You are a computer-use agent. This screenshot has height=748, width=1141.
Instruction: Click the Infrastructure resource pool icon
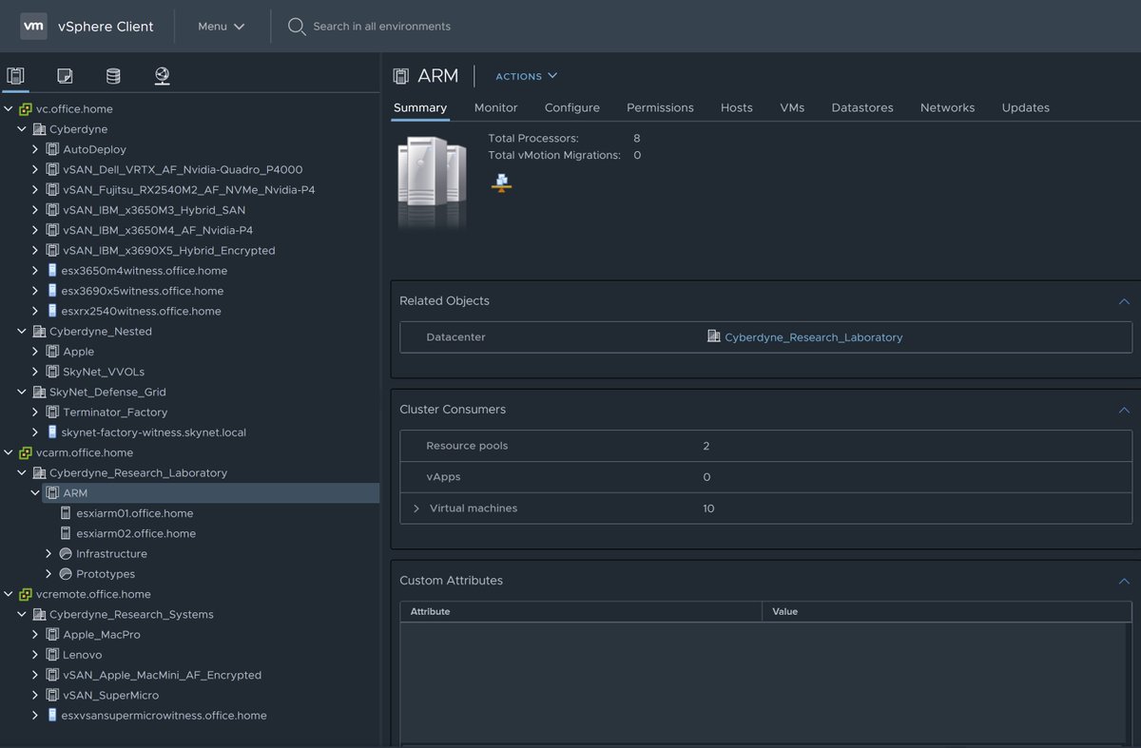pos(66,554)
